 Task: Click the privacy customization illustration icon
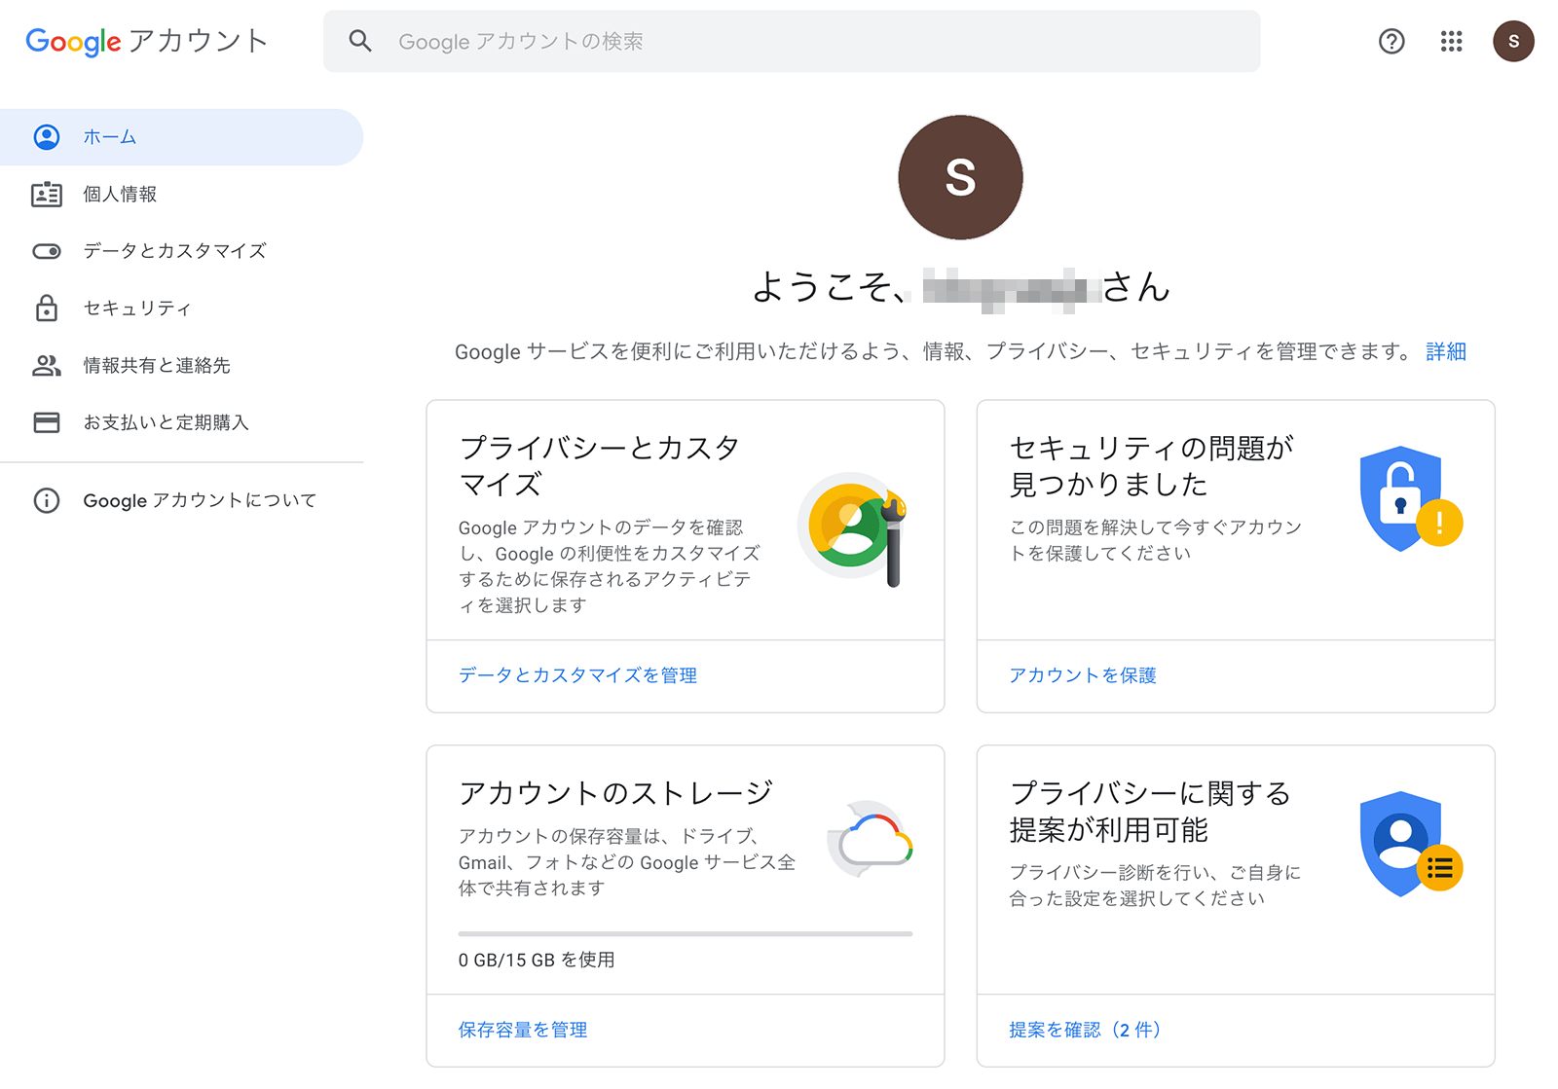pos(854,528)
